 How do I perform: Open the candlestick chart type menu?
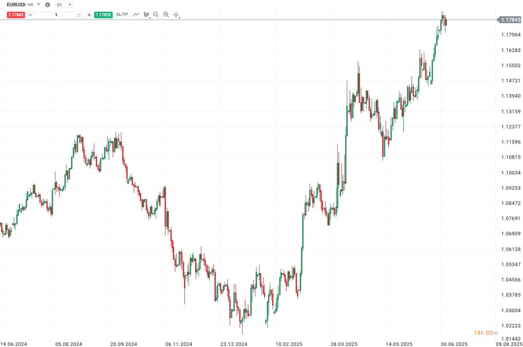146,15
